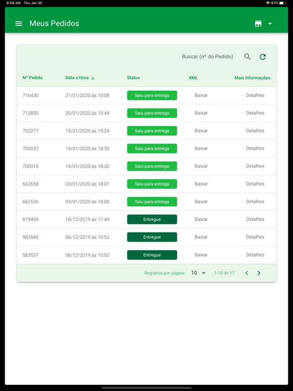Select order number 662658
Image resolution: width=293 pixels, height=391 pixels.
point(31,184)
